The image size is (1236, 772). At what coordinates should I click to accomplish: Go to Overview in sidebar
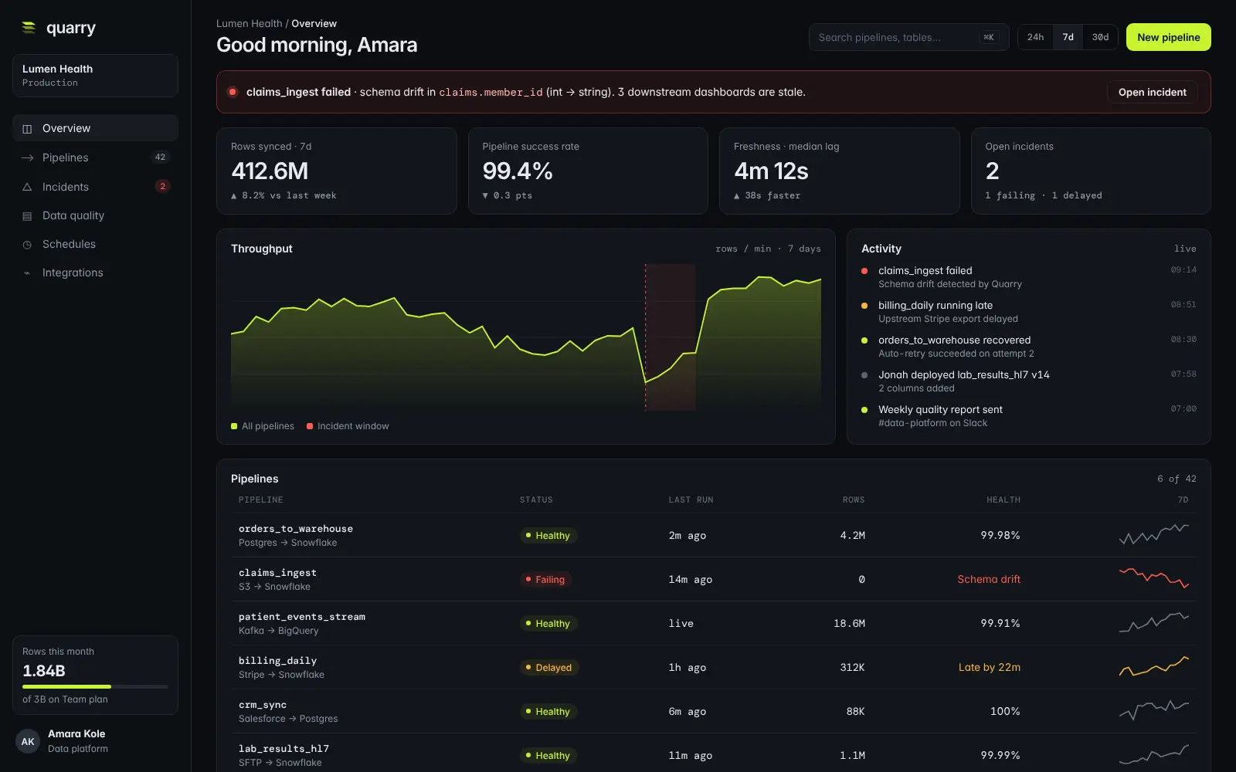coord(95,128)
